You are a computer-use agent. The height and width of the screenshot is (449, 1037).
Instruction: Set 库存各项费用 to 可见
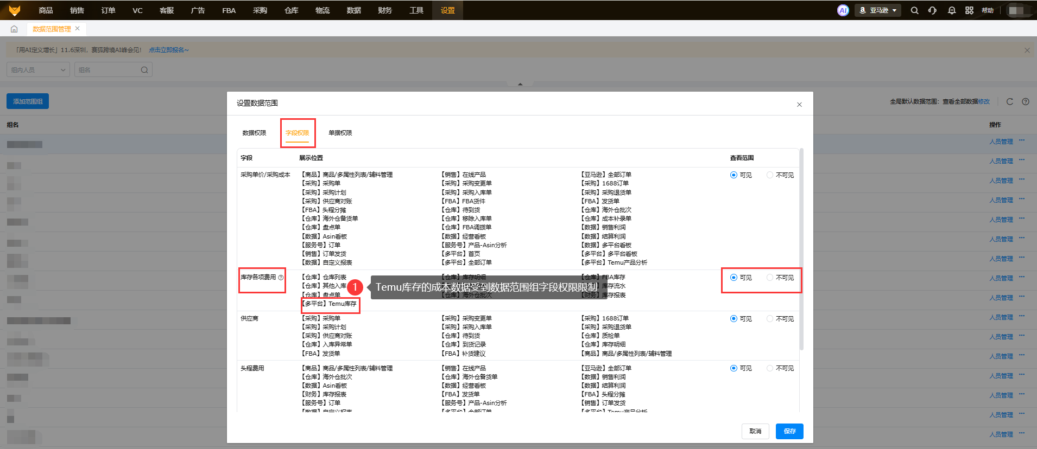point(734,278)
